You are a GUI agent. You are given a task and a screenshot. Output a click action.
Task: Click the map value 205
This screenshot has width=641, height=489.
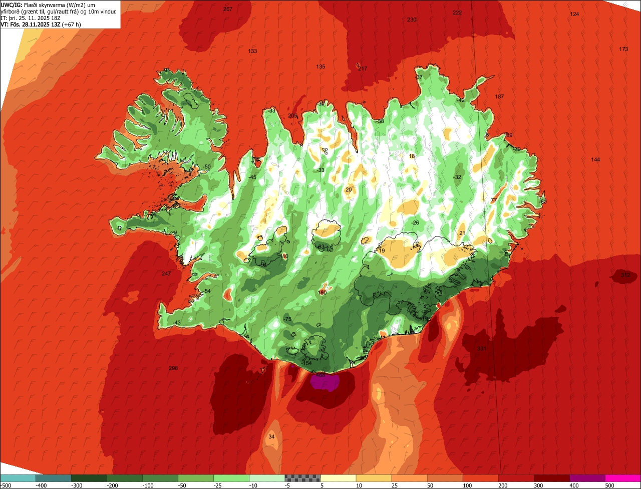(292, 115)
